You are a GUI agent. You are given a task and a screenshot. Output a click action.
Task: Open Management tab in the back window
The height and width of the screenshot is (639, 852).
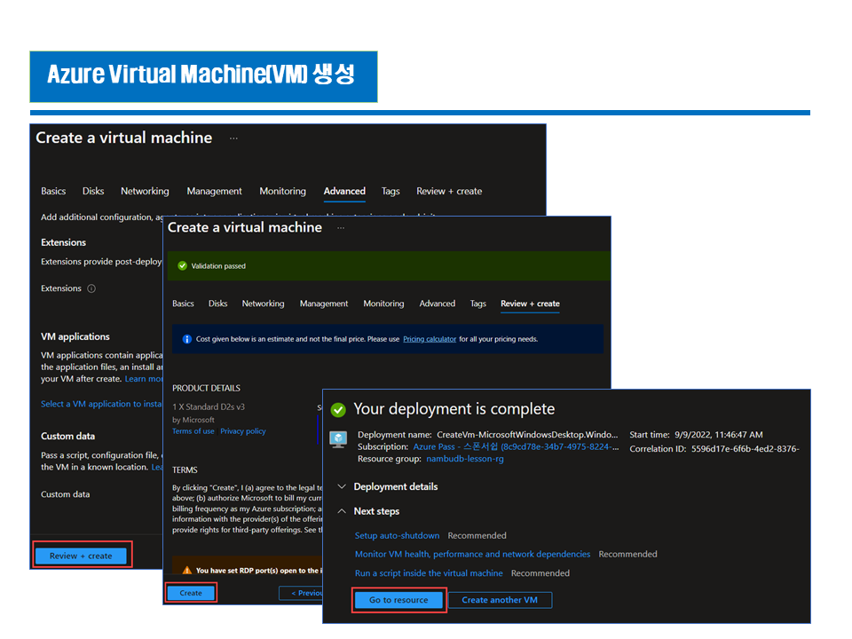[x=214, y=192]
